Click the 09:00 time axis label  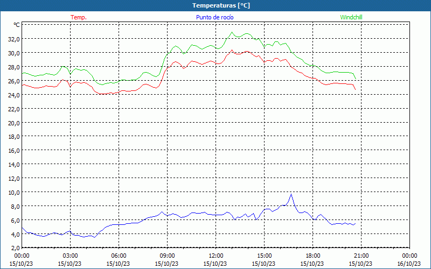(167, 256)
